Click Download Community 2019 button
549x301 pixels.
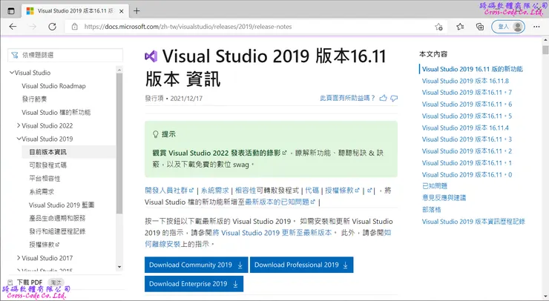196,265
